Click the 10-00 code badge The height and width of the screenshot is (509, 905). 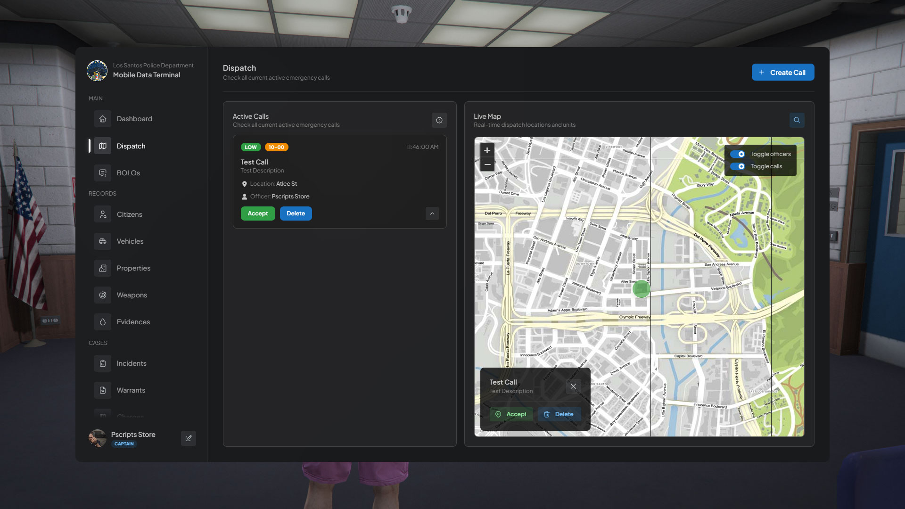pos(277,147)
